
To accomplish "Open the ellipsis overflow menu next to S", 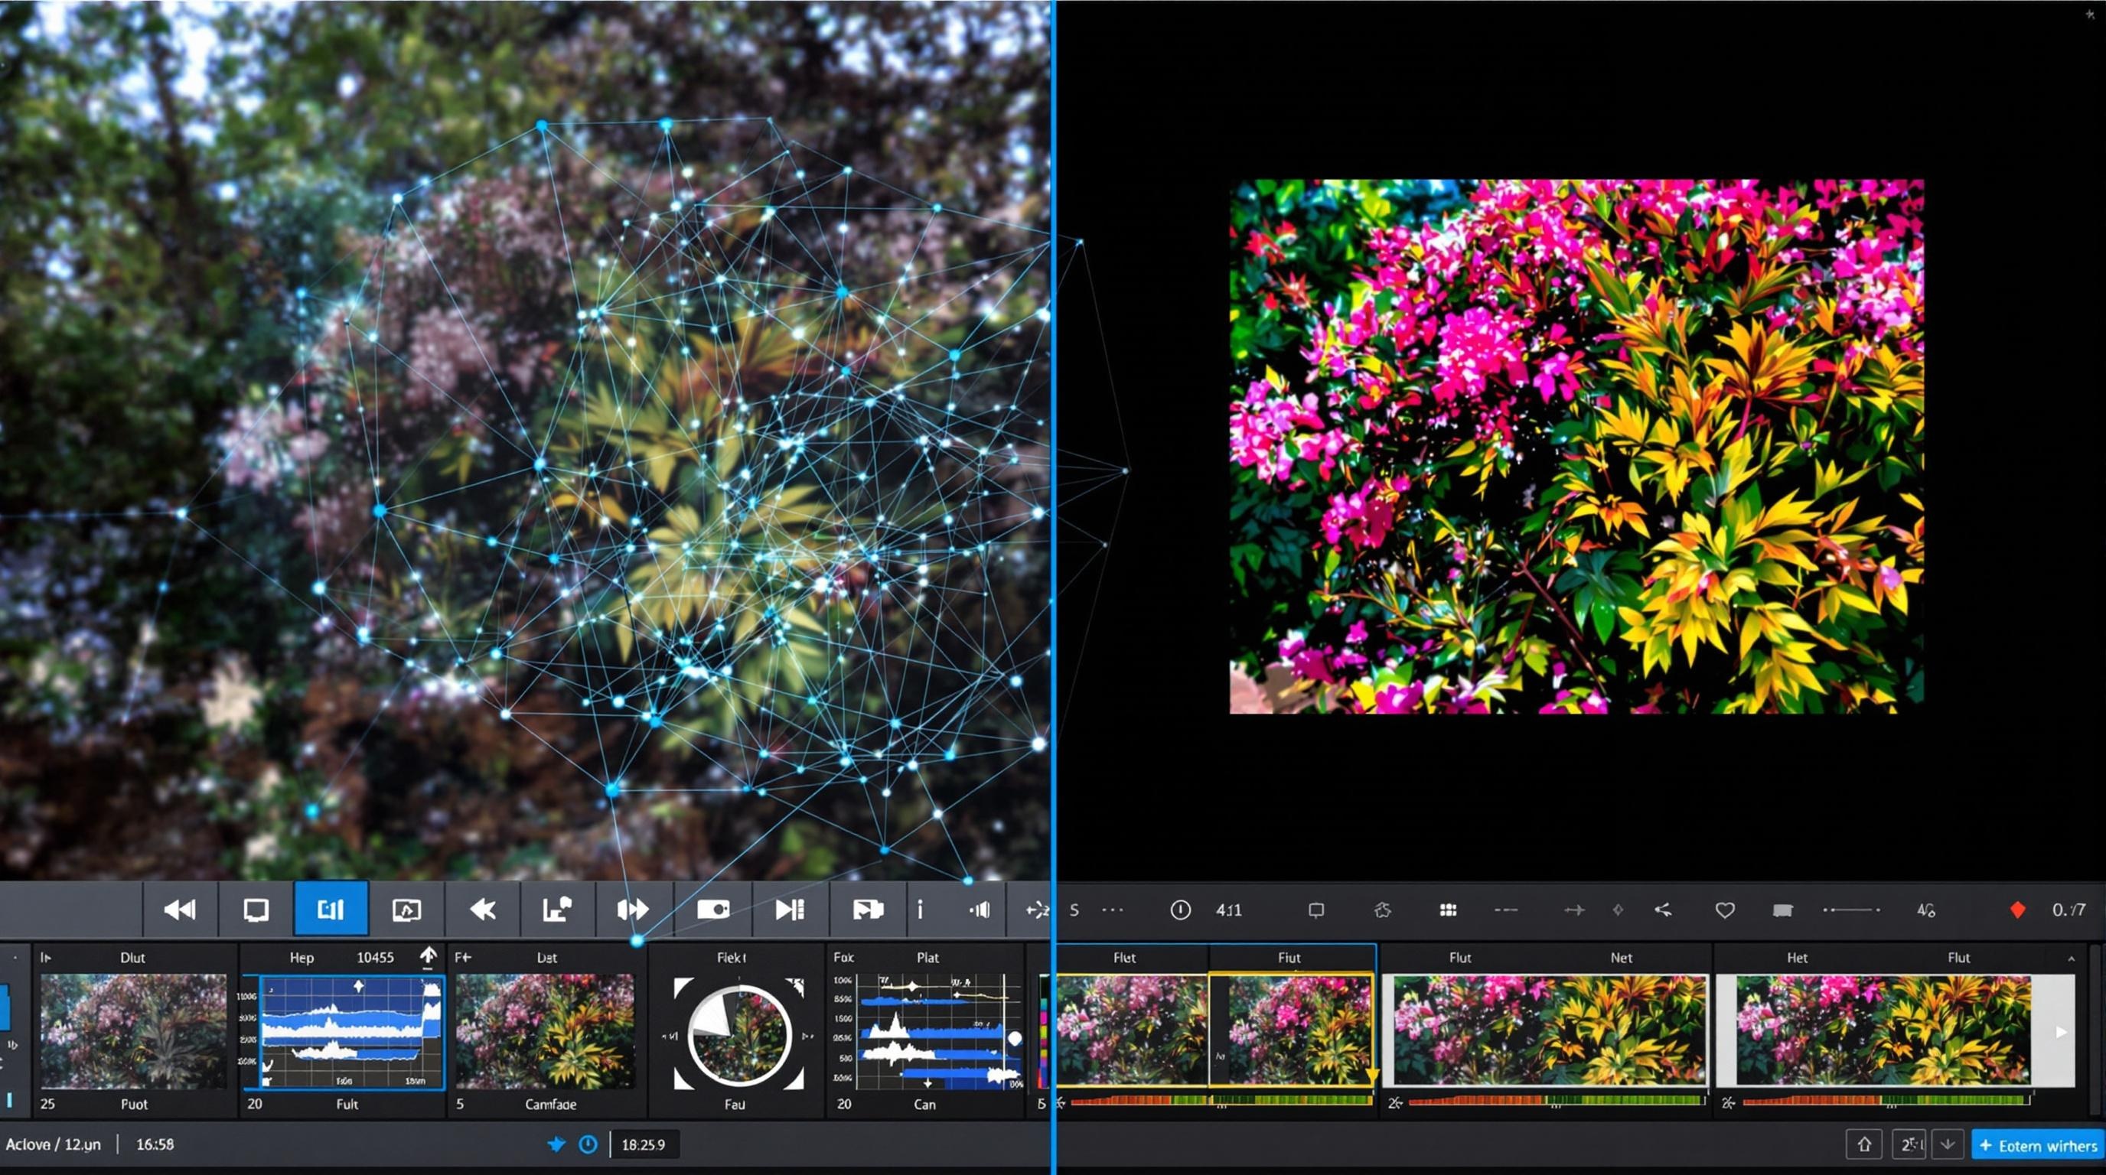I will [x=1112, y=910].
